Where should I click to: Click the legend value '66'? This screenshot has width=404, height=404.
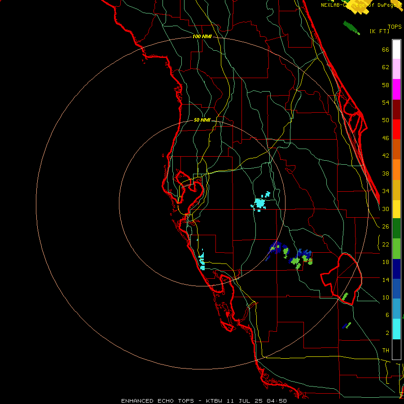386,50
